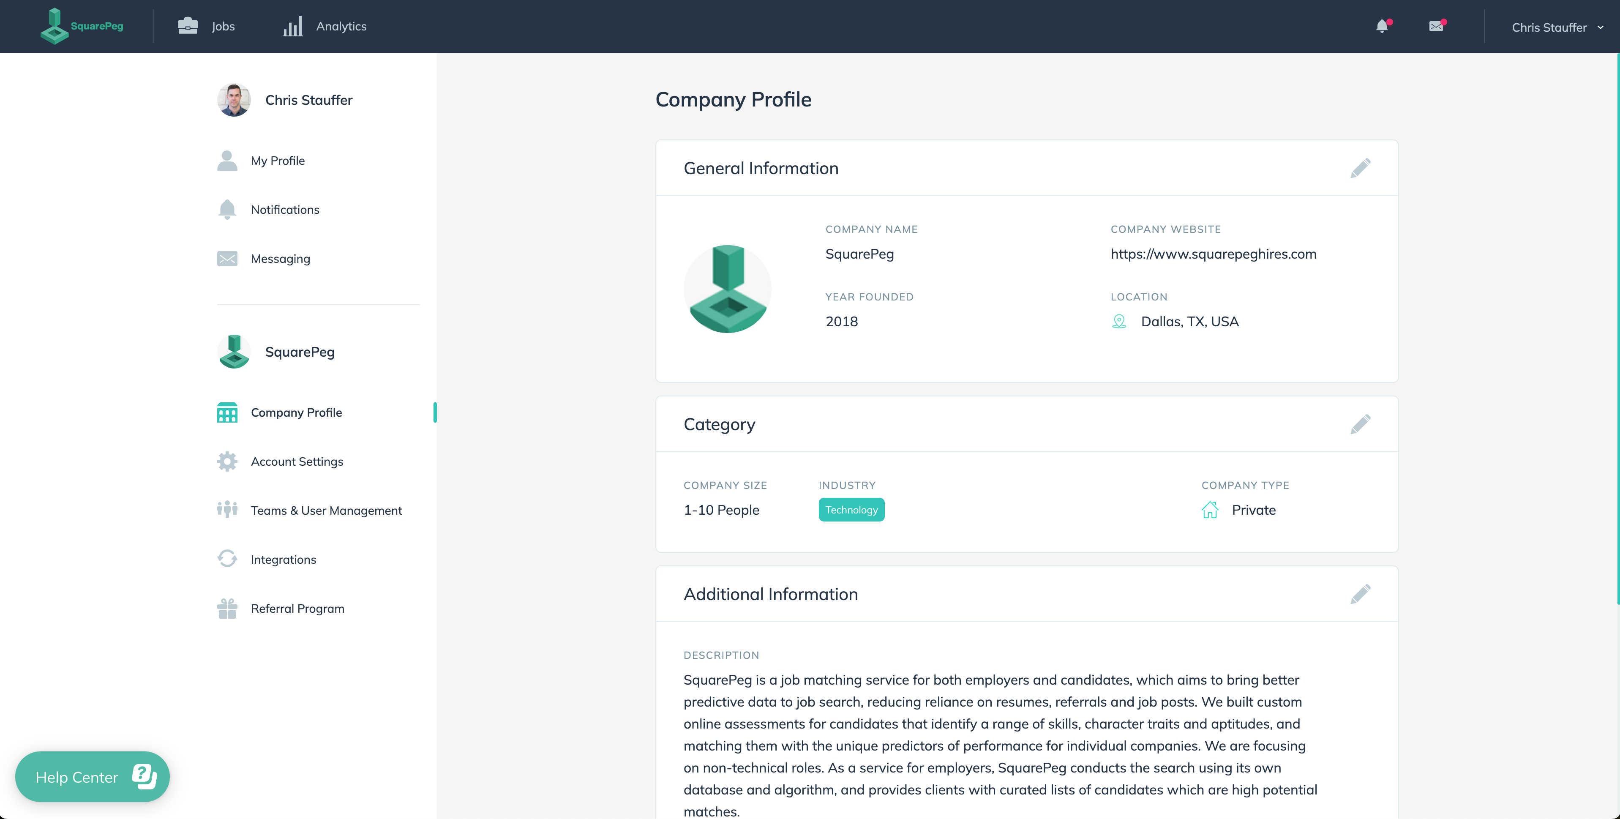Click the Category section title

720,425
